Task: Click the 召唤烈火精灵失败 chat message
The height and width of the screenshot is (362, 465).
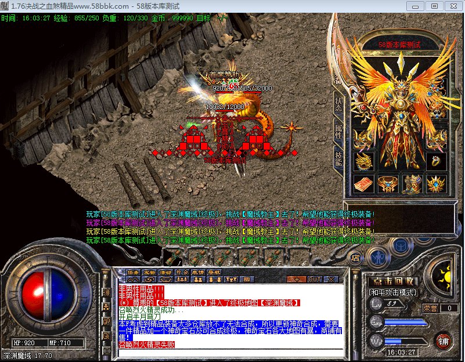Action: 147,345
